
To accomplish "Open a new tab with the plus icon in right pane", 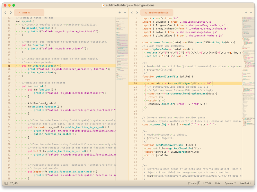I will coord(246,12).
